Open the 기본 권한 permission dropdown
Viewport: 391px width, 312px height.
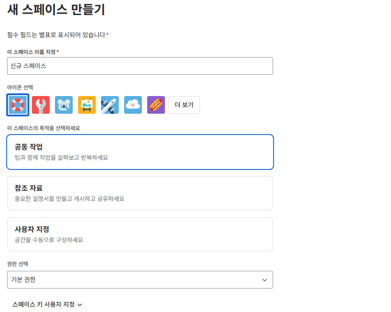(140, 280)
